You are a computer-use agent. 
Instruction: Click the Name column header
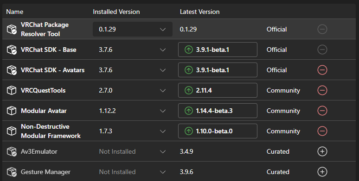pyautogui.click(x=15, y=12)
